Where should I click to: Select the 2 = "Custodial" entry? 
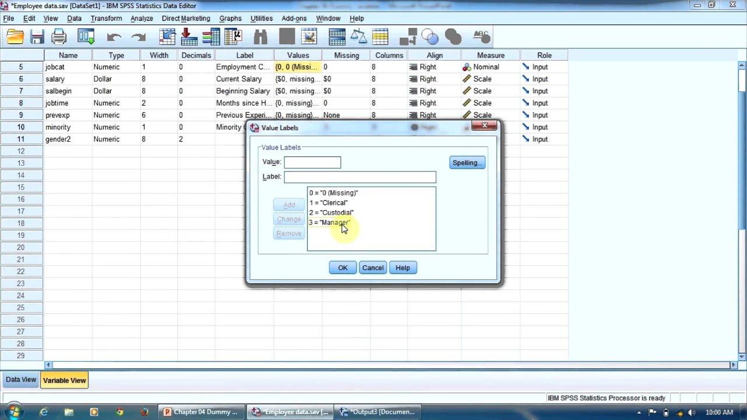pyautogui.click(x=331, y=213)
